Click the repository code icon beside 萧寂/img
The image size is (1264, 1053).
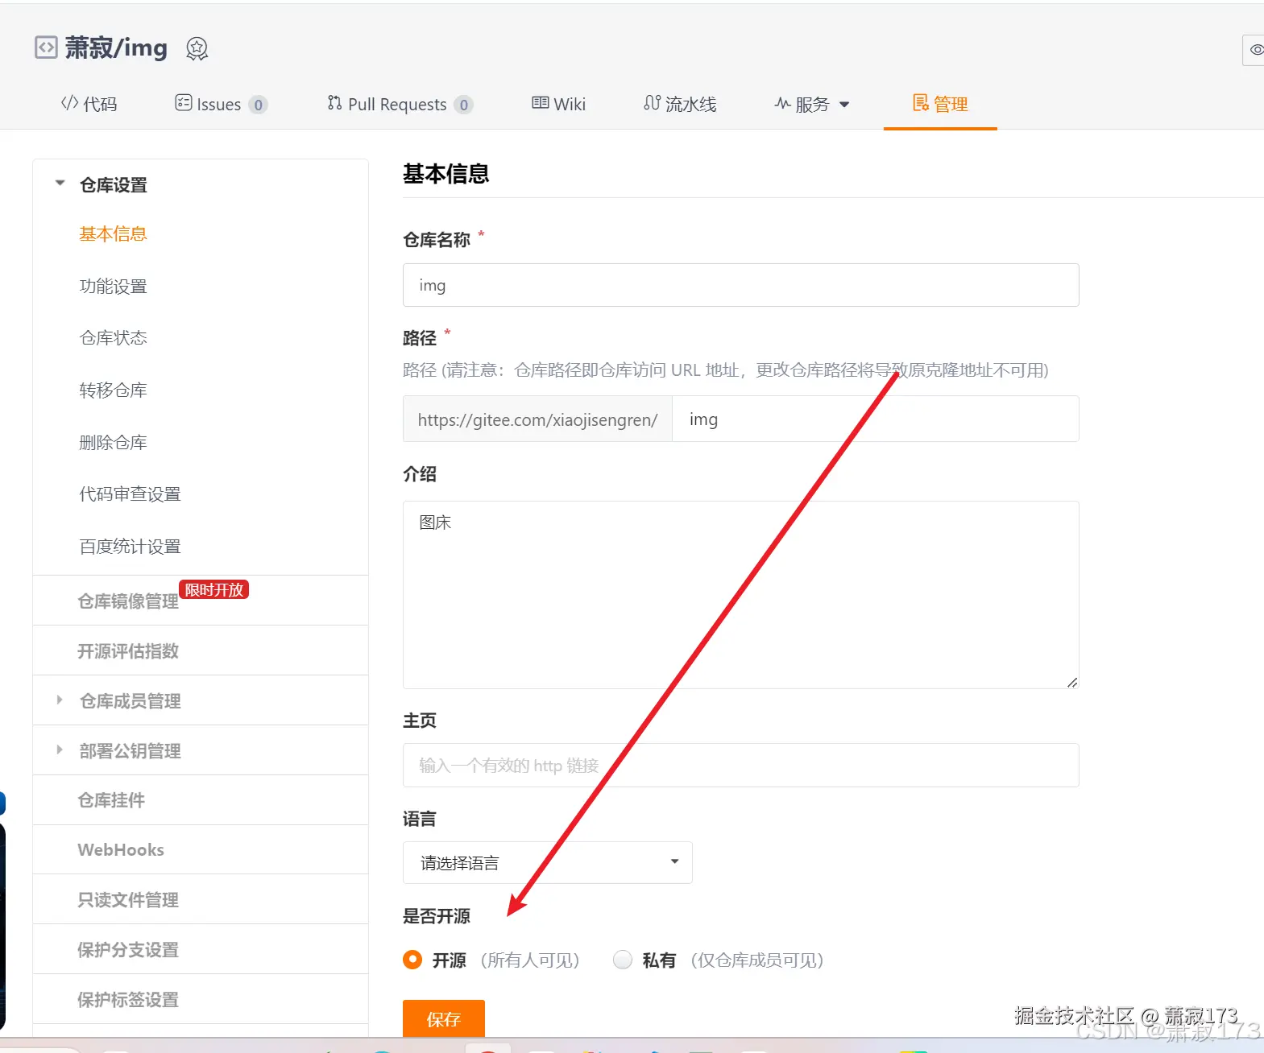46,48
